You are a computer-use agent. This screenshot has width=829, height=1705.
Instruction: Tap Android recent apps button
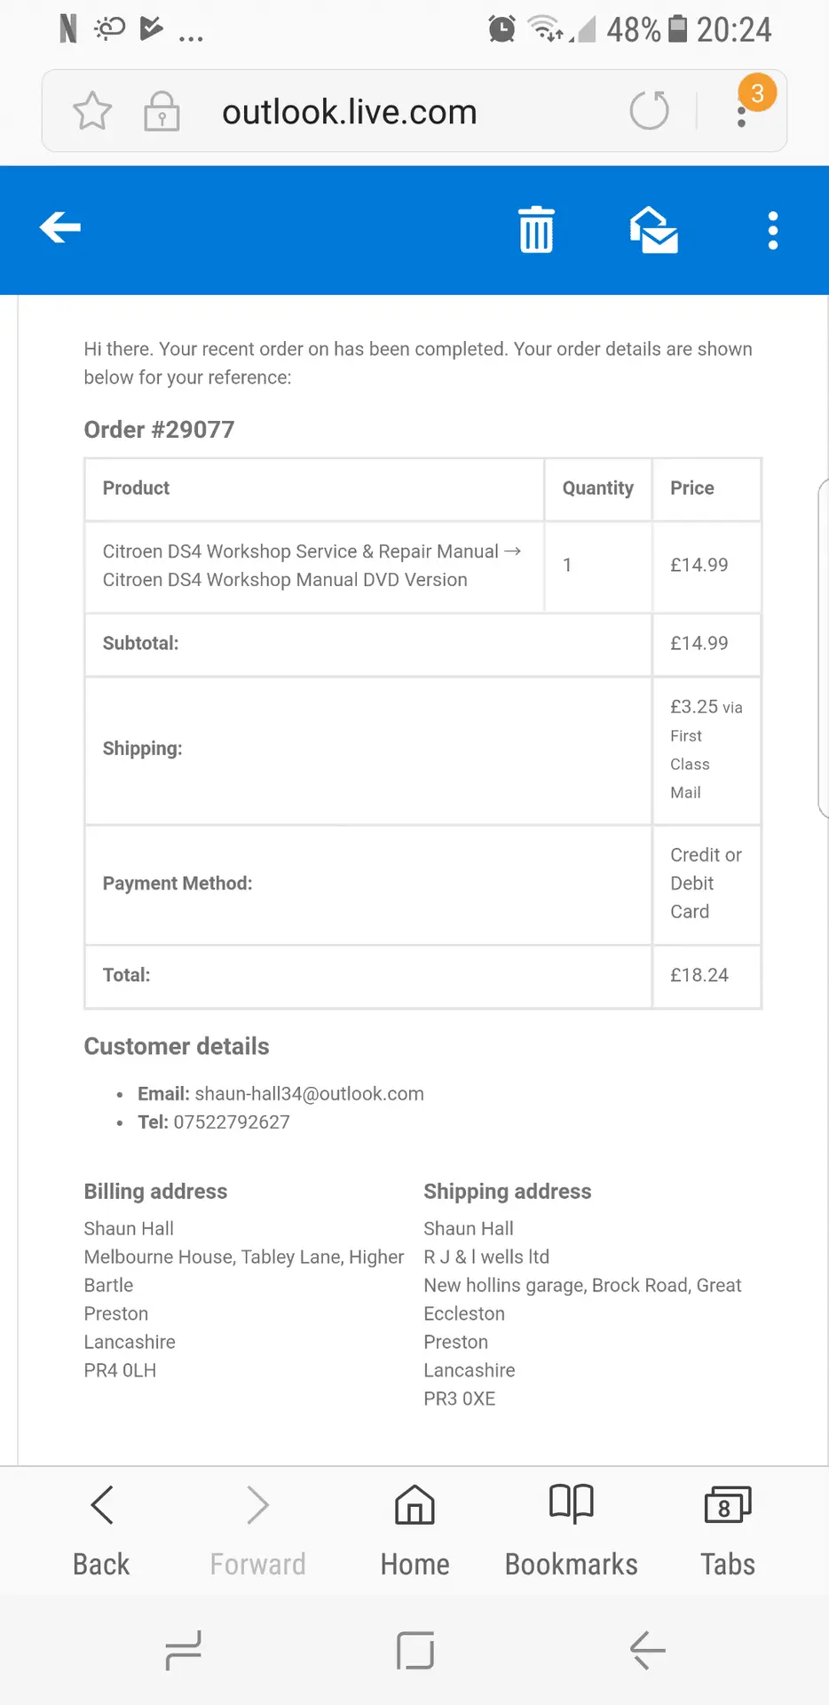coord(184,1651)
